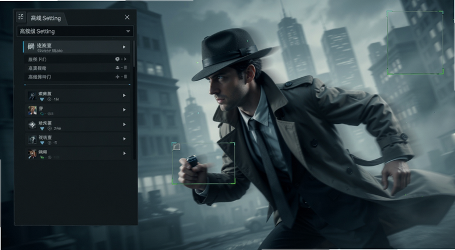Toggle the small box on the second sub-row
This screenshot has height=250, width=455.
[x=125, y=68]
